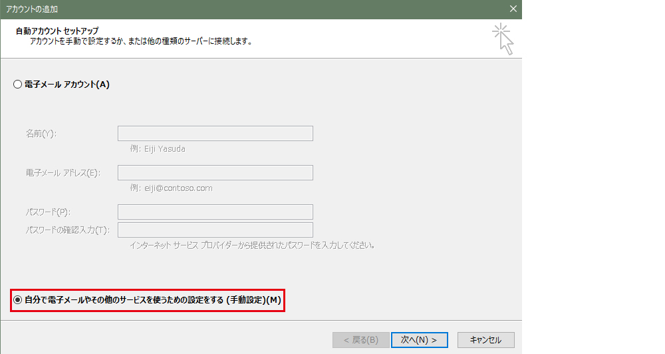Select the 電子メール アカウント(A) radio button

coord(17,85)
